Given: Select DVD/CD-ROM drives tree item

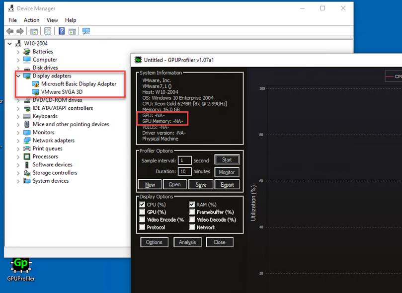Looking at the screenshot, I should tap(57, 100).
